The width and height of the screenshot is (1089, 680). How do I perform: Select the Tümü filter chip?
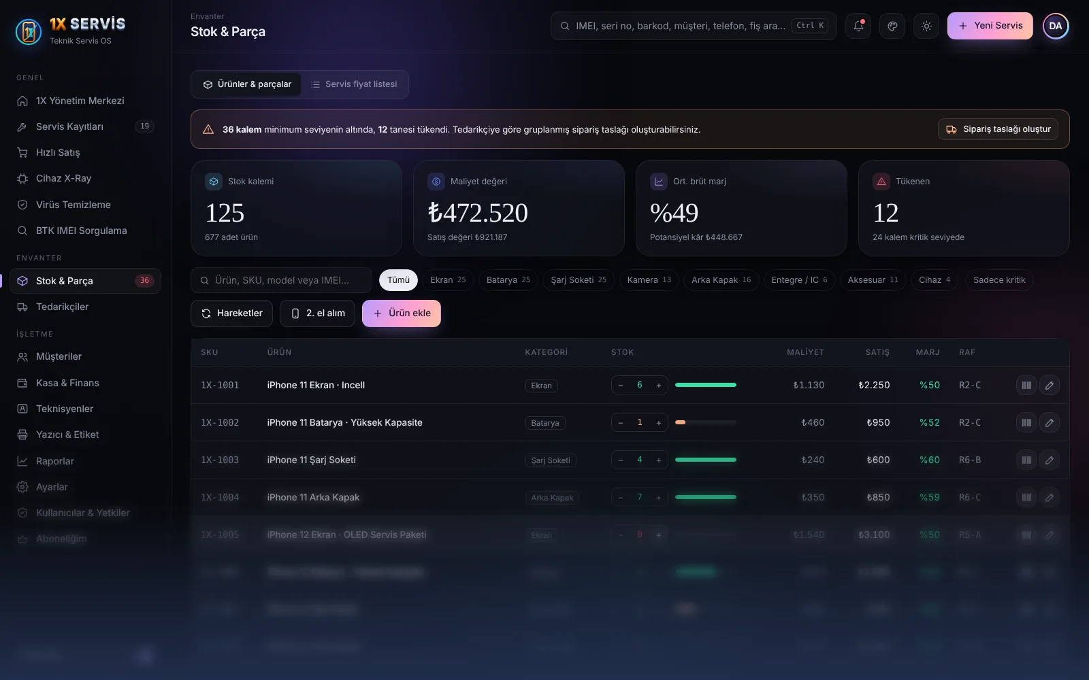[x=398, y=280]
